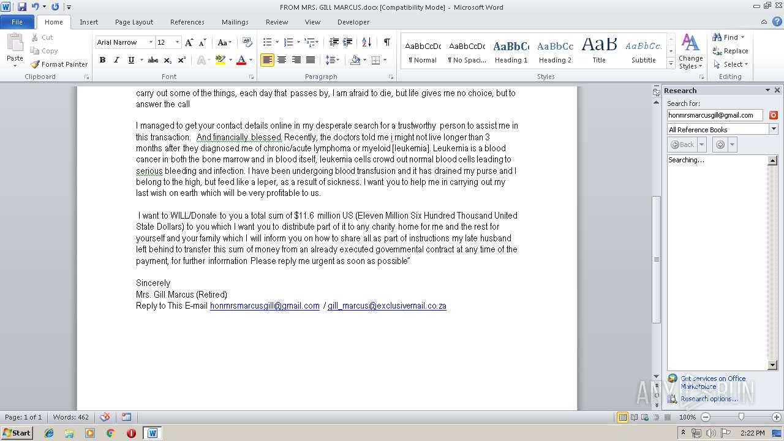The height and width of the screenshot is (441, 784).
Task: Toggle italic formatting
Action: pyautogui.click(x=116, y=60)
